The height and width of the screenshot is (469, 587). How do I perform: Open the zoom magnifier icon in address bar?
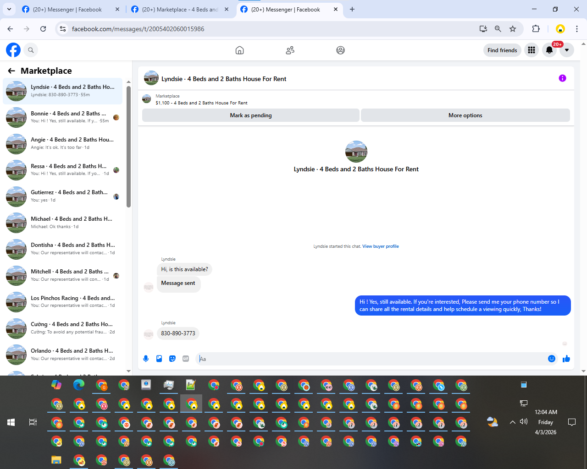pos(498,29)
